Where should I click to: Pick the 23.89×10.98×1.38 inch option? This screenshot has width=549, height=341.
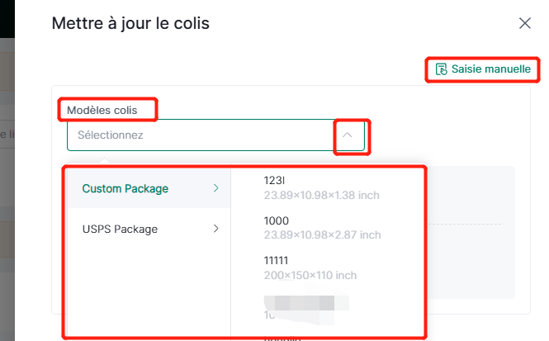[321, 195]
